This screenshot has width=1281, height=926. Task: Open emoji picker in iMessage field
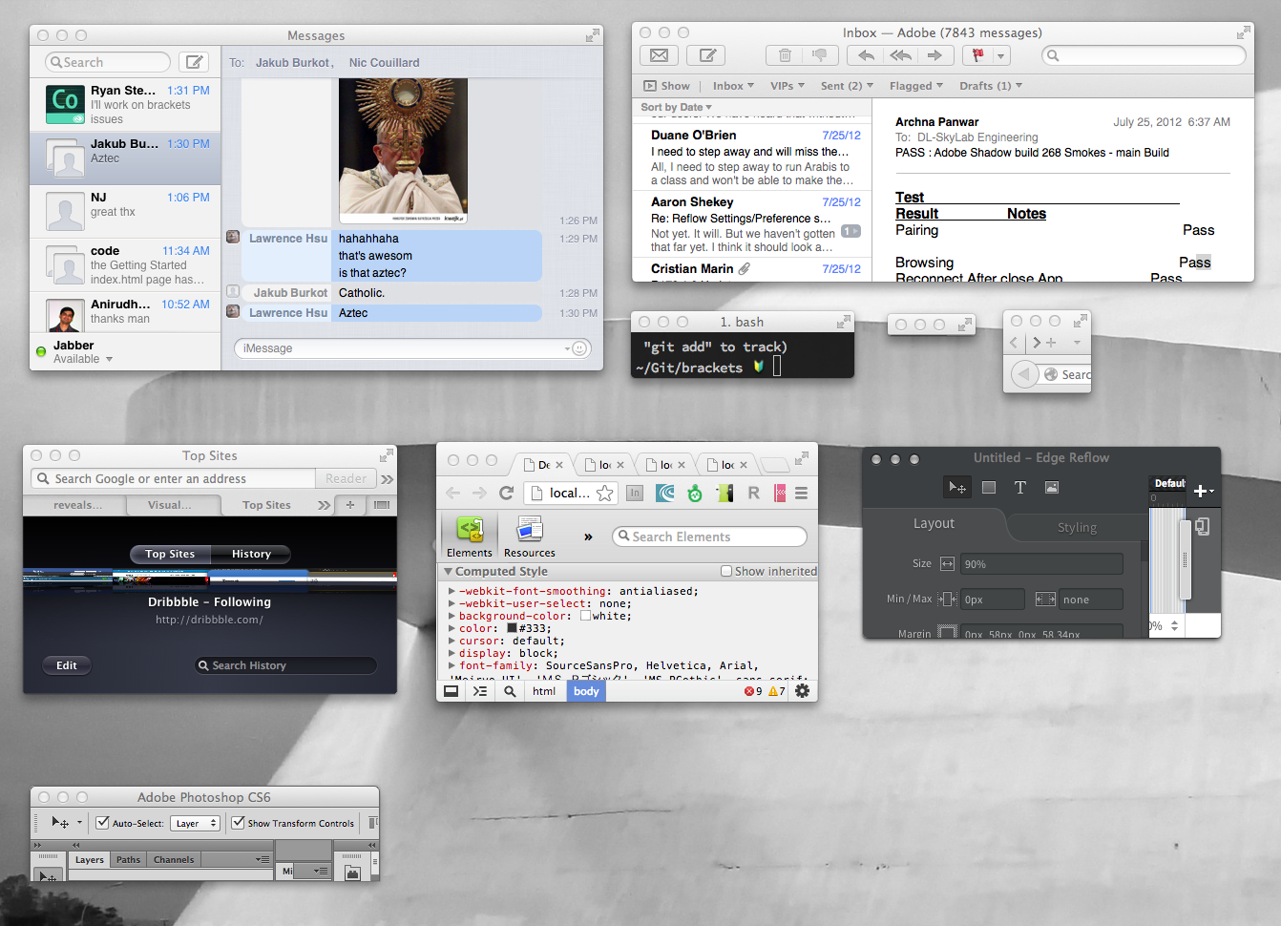(579, 348)
